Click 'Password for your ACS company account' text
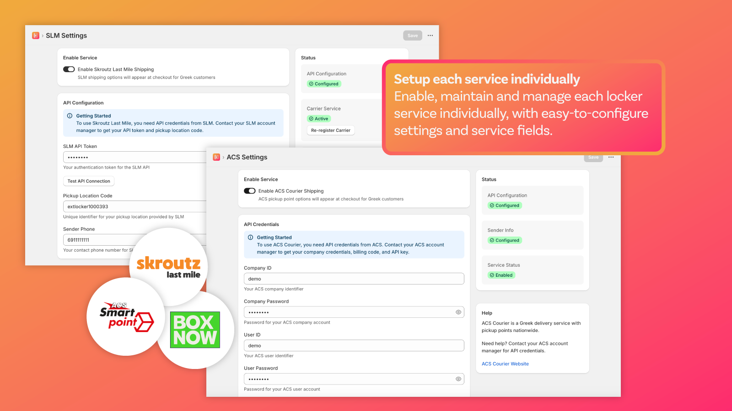Viewport: 732px width, 411px height. tap(287, 322)
